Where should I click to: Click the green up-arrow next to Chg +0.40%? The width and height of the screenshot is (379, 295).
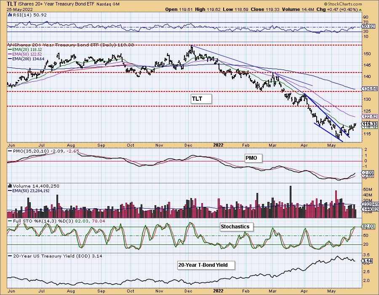[360, 10]
